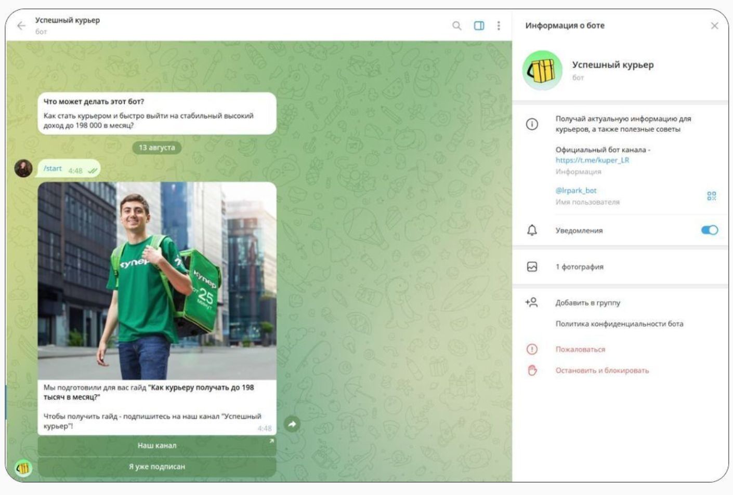The height and width of the screenshot is (495, 733).
Task: Click the bot's small avatar at chat bottom
Action: 23,469
